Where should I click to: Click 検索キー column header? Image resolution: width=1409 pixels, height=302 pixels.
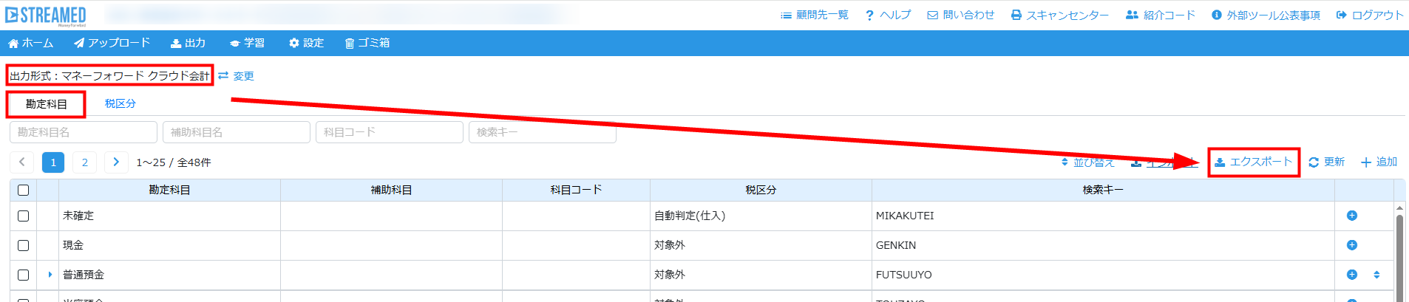(x=1103, y=190)
